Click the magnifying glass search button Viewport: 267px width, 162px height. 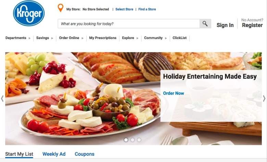(205, 24)
